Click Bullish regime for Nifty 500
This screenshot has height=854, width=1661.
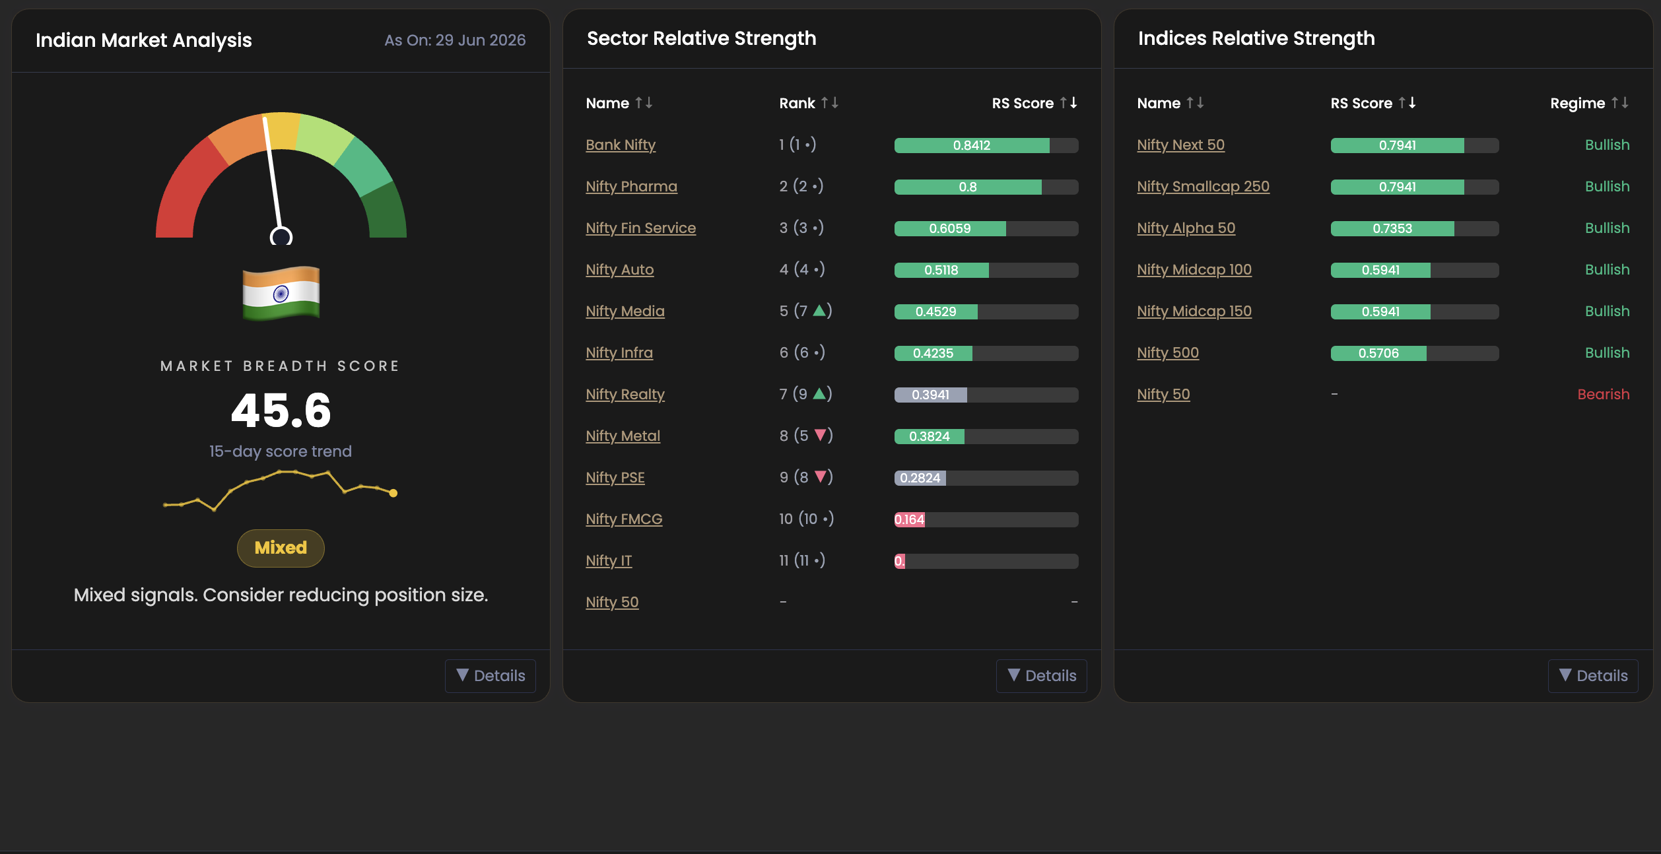coord(1607,352)
